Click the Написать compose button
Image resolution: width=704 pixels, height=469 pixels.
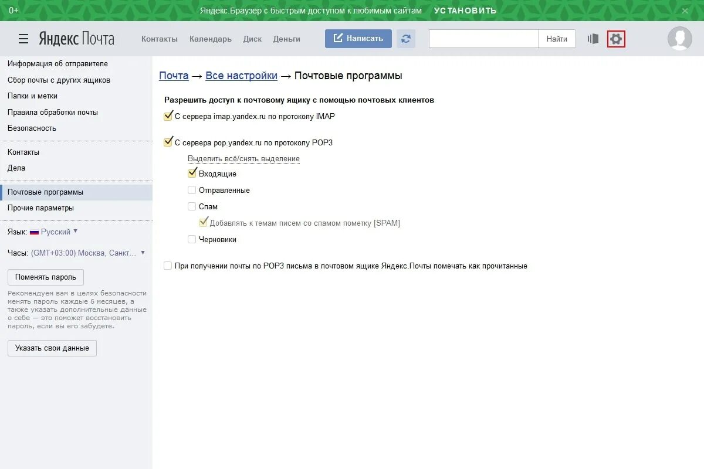coord(358,39)
